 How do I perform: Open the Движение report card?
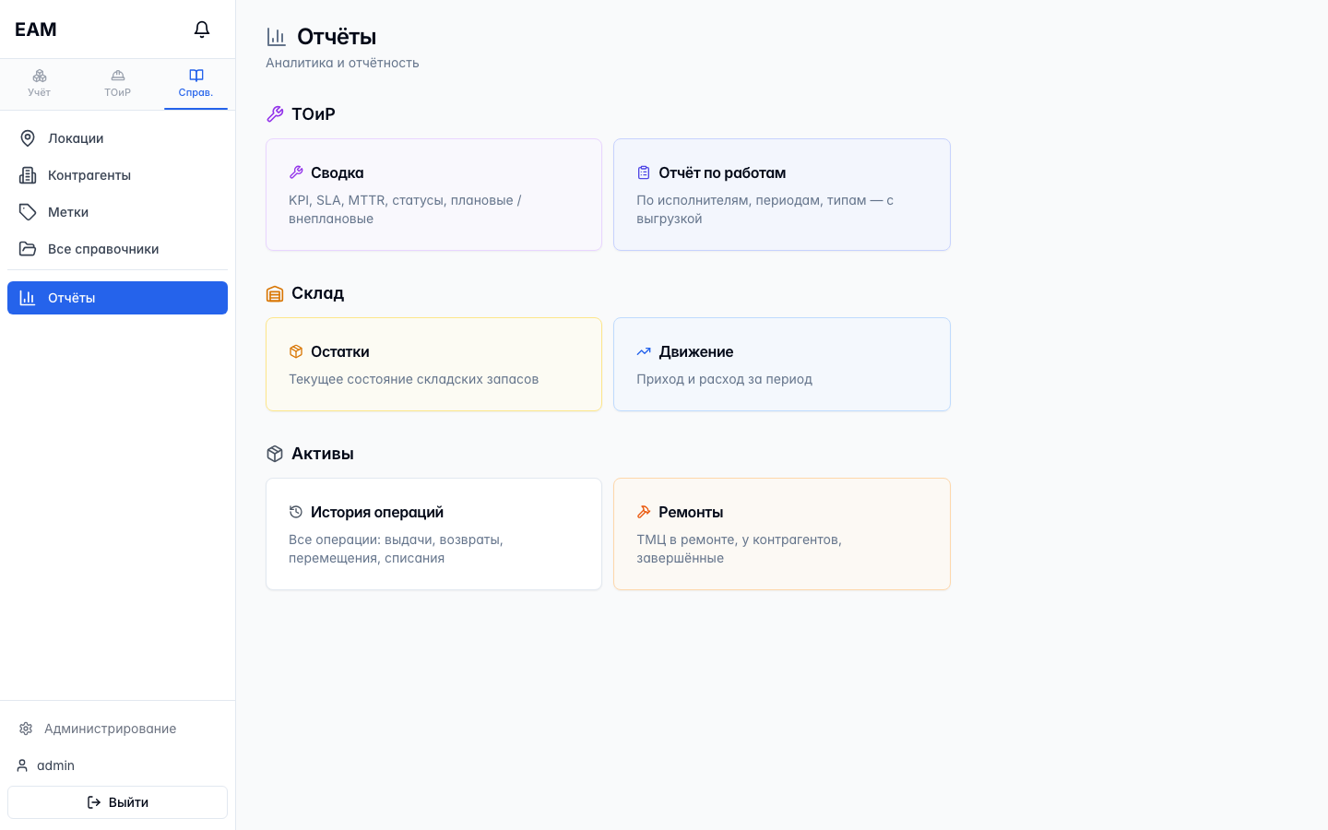click(x=782, y=364)
